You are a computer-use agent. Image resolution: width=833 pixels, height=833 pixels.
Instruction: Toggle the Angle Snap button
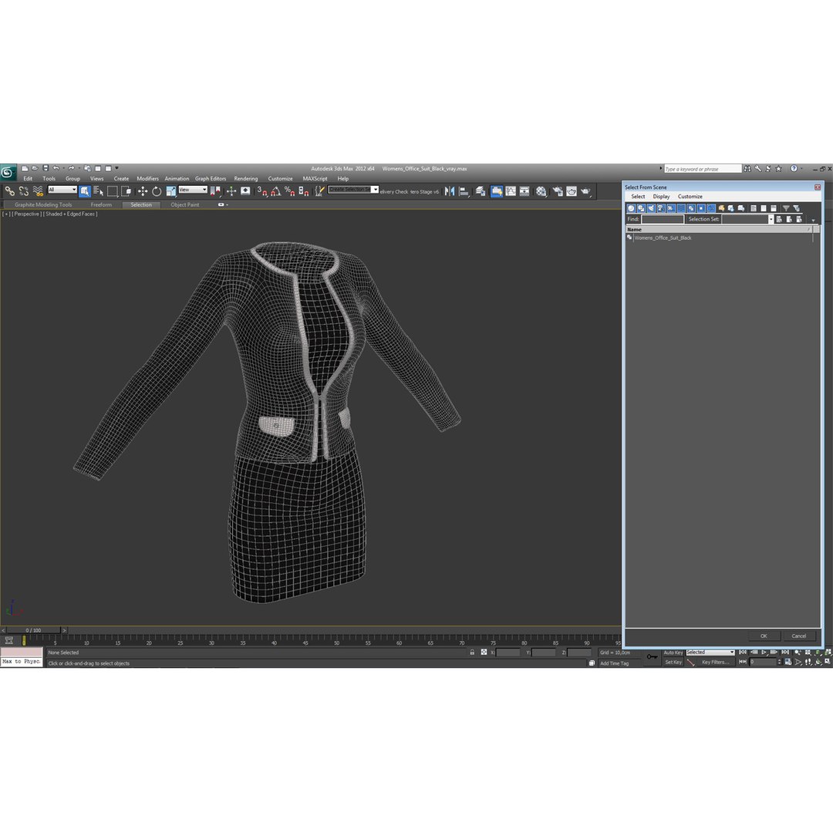[275, 191]
